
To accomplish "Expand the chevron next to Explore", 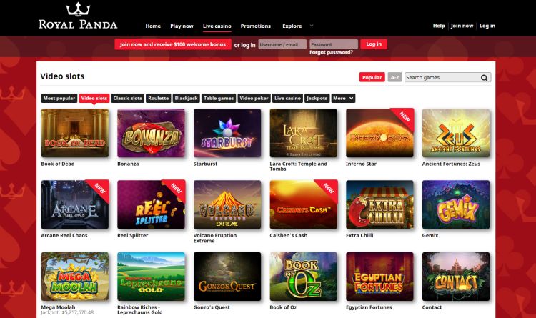I will coord(312,26).
